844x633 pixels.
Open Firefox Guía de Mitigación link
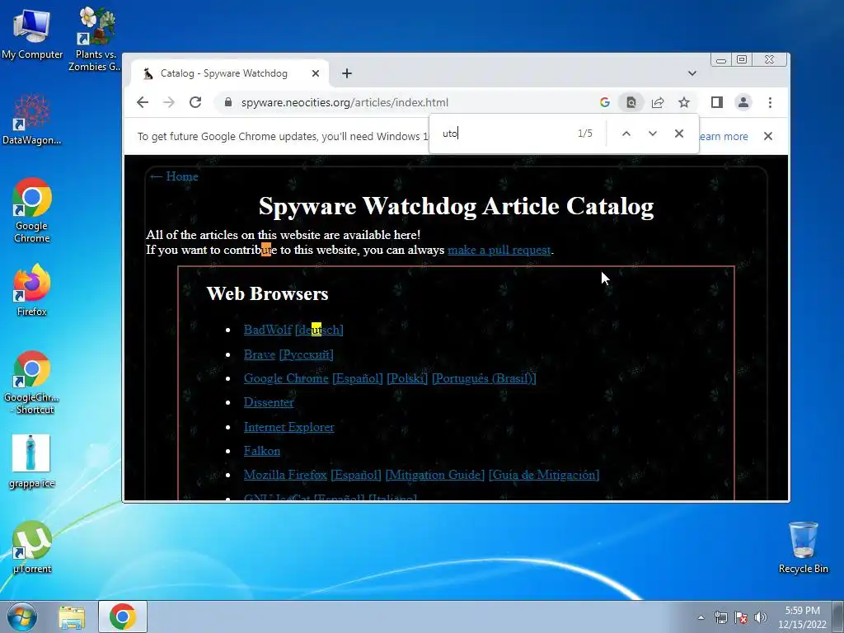544,475
